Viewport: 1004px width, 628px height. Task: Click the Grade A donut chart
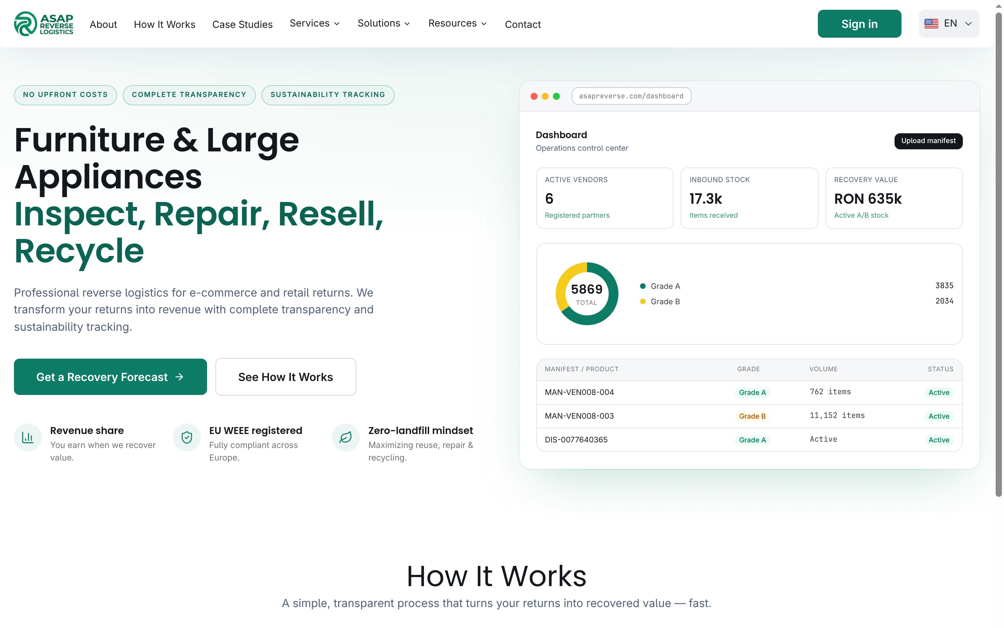pos(587,294)
